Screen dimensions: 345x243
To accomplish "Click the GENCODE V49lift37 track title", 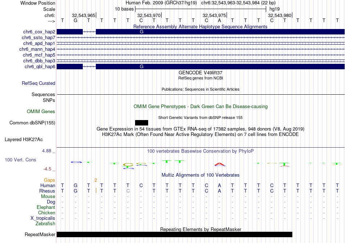I will click(200, 73).
